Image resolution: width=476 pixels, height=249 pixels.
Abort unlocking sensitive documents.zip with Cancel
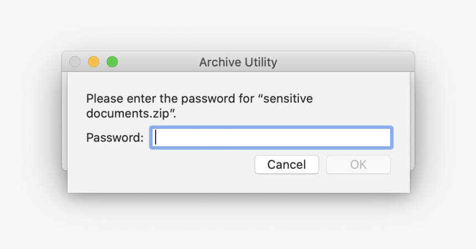tap(286, 164)
